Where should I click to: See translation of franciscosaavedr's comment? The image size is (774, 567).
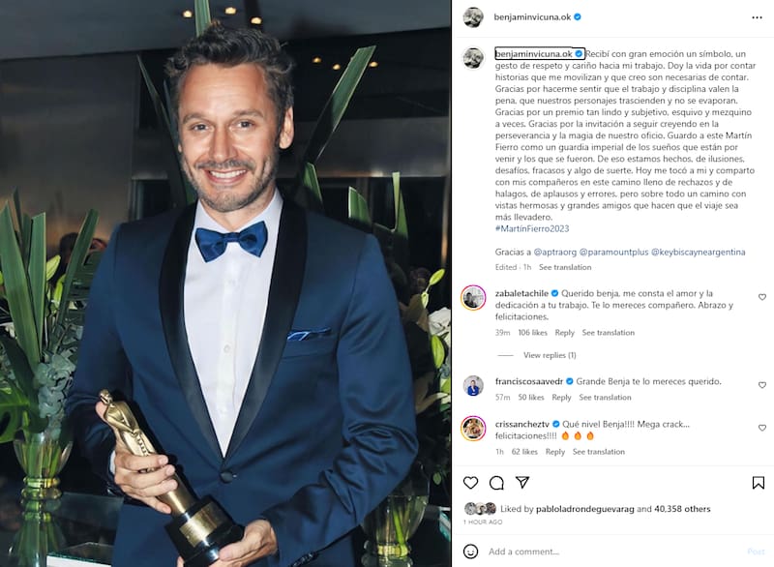coord(605,398)
